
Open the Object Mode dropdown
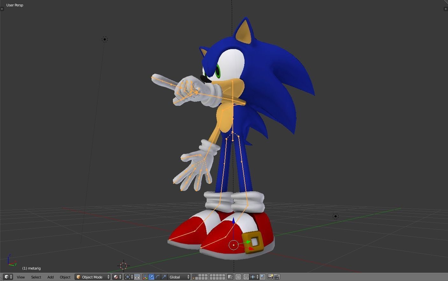pyautogui.click(x=93, y=277)
